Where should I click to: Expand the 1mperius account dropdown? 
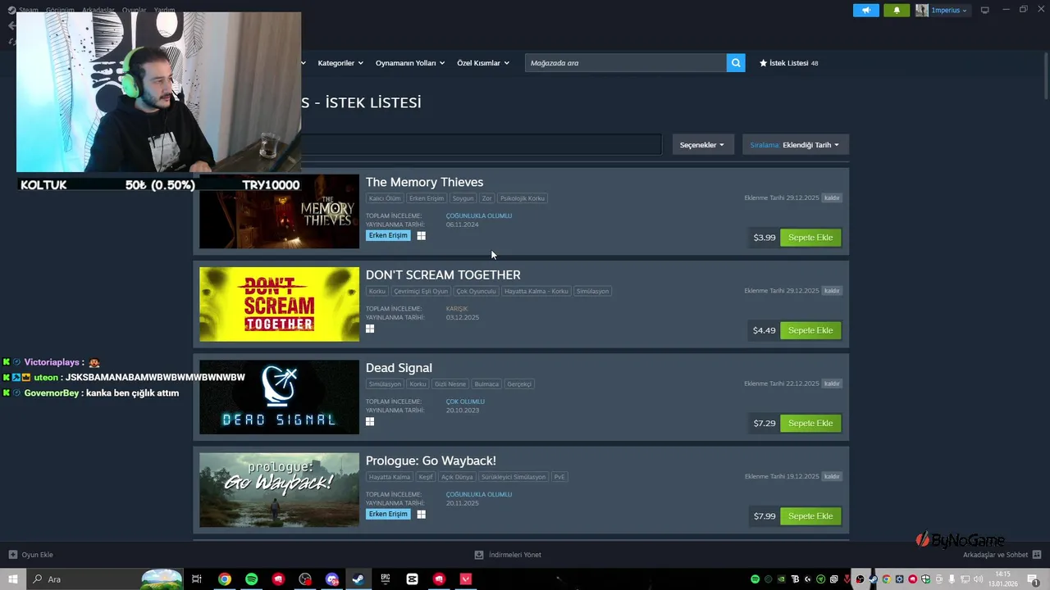click(x=949, y=11)
